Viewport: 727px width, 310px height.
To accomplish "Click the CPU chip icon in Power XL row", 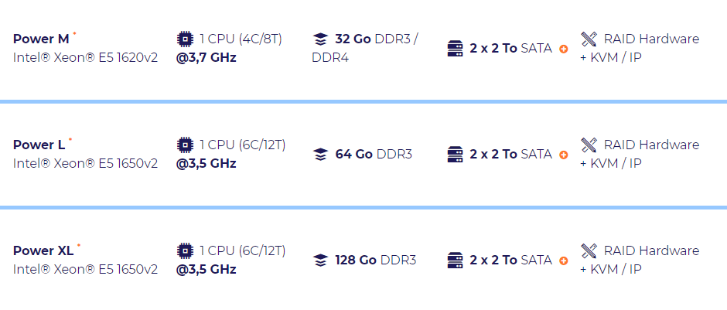I will point(185,250).
